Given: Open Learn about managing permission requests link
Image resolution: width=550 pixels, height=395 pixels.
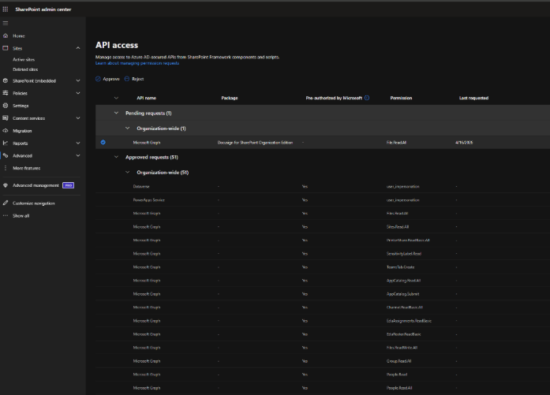Looking at the screenshot, I should coord(137,63).
